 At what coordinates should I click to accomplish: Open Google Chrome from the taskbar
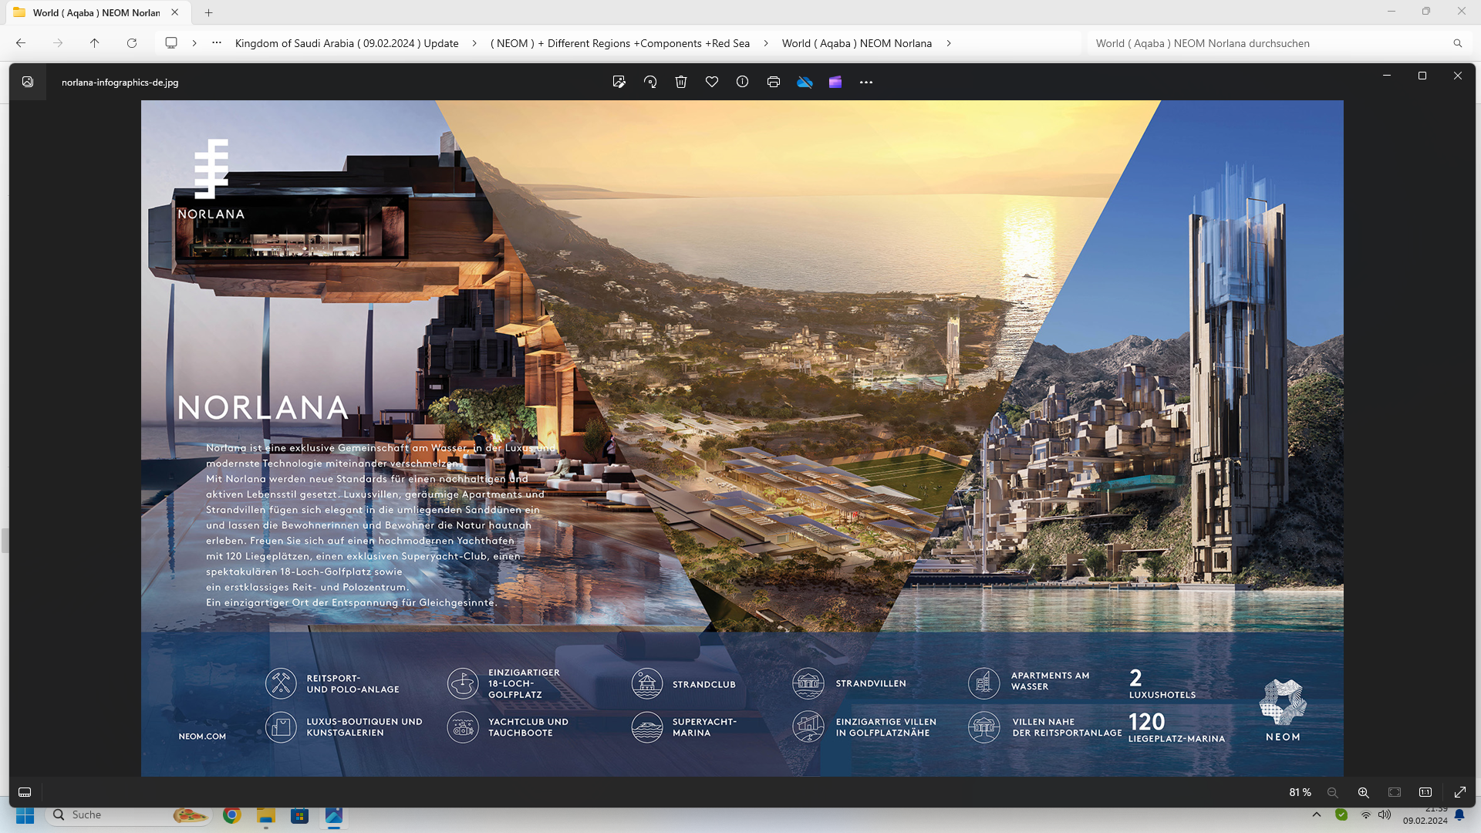pyautogui.click(x=231, y=815)
